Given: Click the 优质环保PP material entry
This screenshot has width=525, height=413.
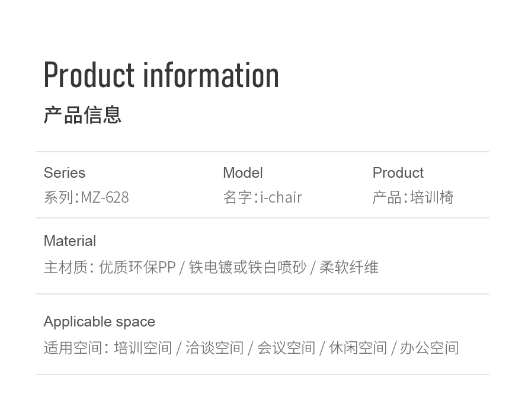Looking at the screenshot, I should click(x=137, y=267).
